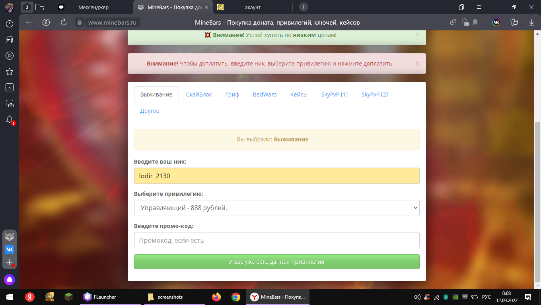541x305 pixels.
Task: Open the profile avatar at top-left
Action: 10,7
